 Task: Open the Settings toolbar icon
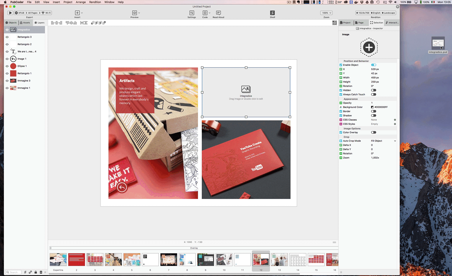coord(191,13)
